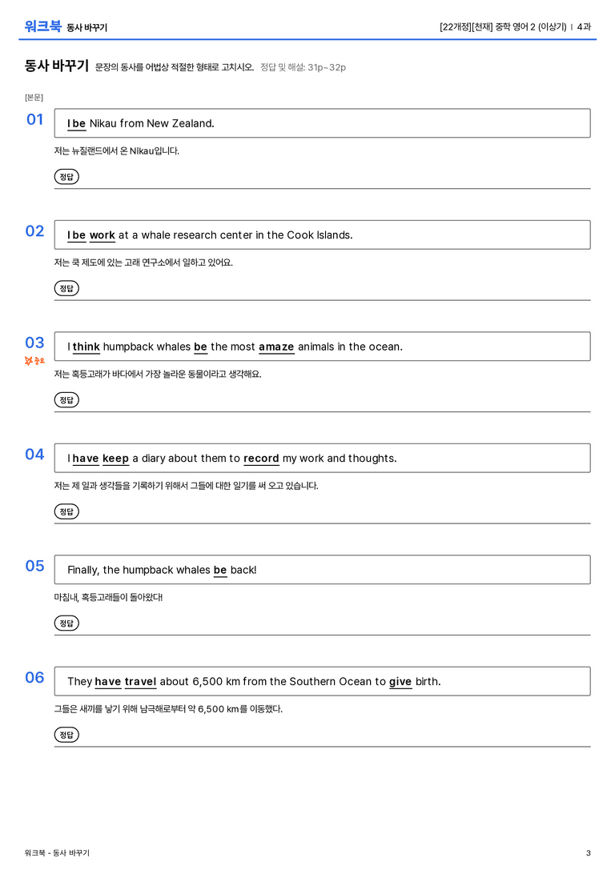The image size is (615, 870).
Task: Select the sentence box 'I be Nikau from New Zealand'
Action: click(x=322, y=123)
